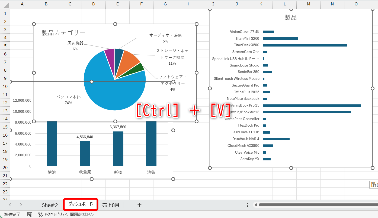Click the ソフトウェア・アクセサリー 4% label

coord(173,83)
